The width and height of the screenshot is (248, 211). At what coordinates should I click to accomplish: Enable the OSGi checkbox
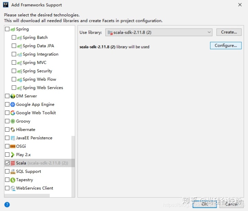pos(7,146)
